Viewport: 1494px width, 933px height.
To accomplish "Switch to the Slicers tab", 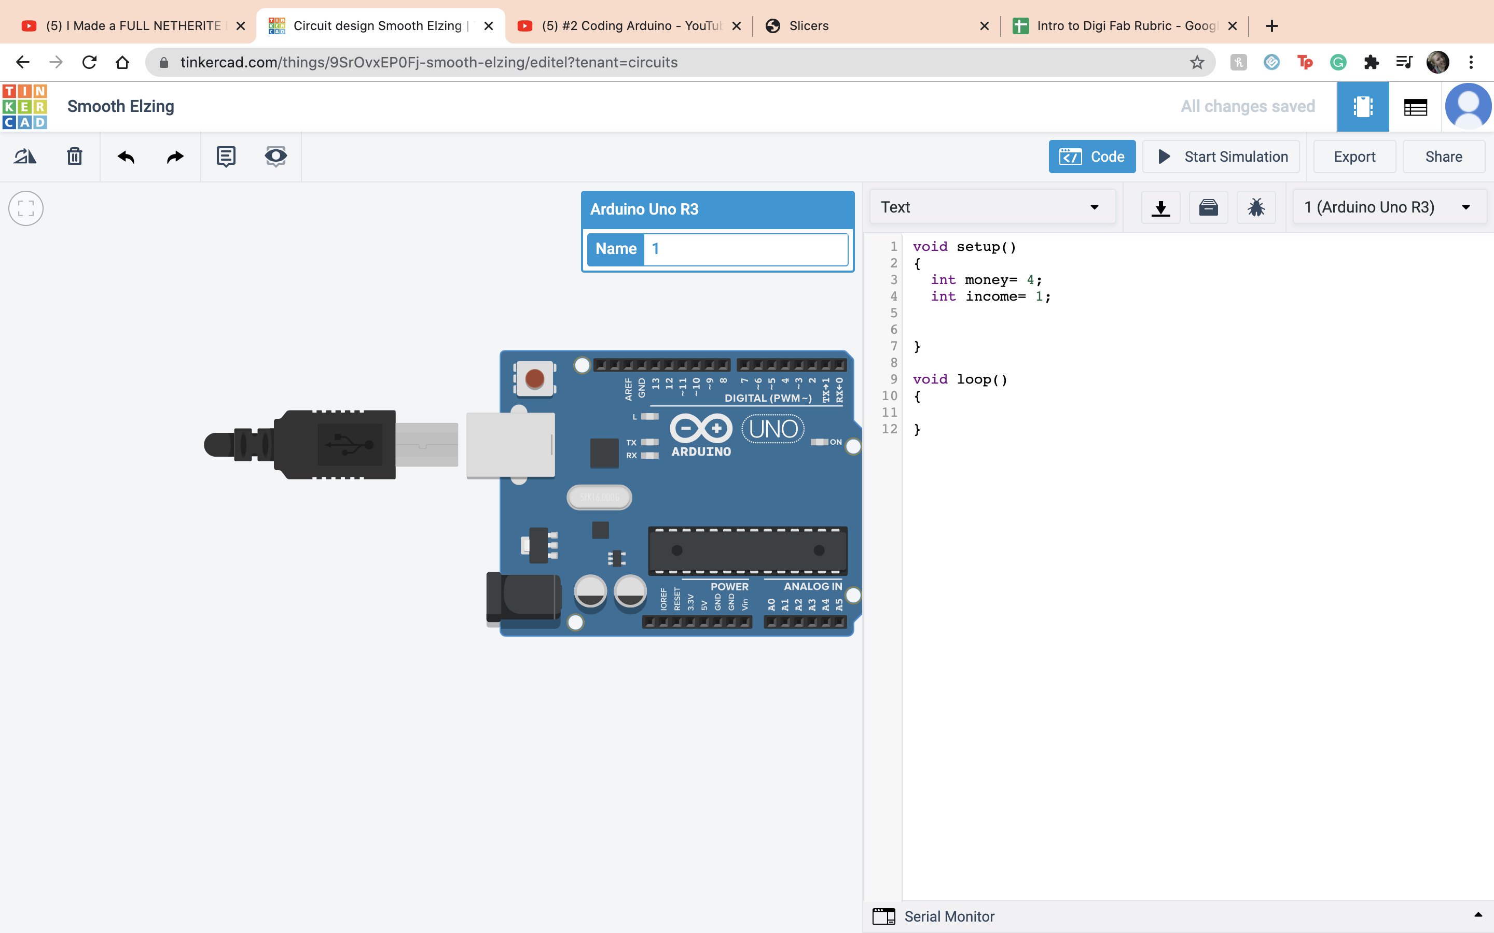I will [x=877, y=26].
